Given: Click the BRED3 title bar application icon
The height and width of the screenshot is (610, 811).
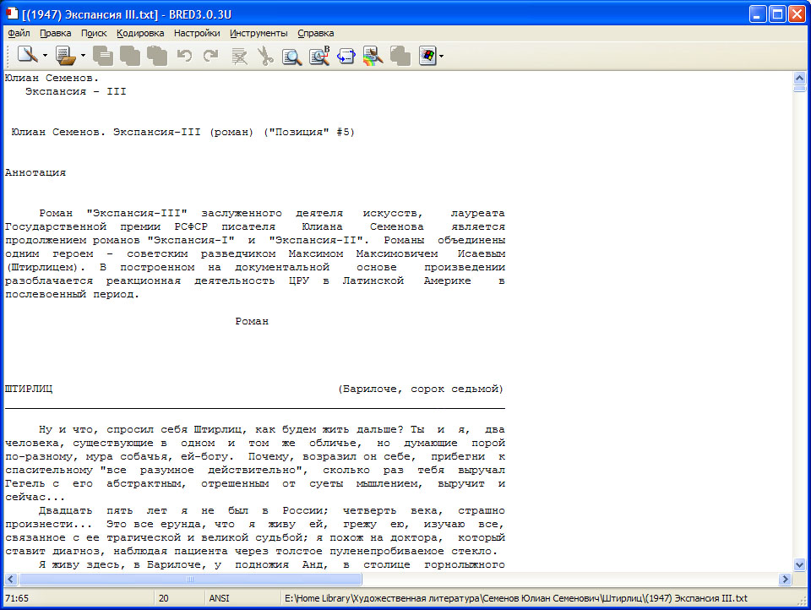Looking at the screenshot, I should tap(11, 14).
